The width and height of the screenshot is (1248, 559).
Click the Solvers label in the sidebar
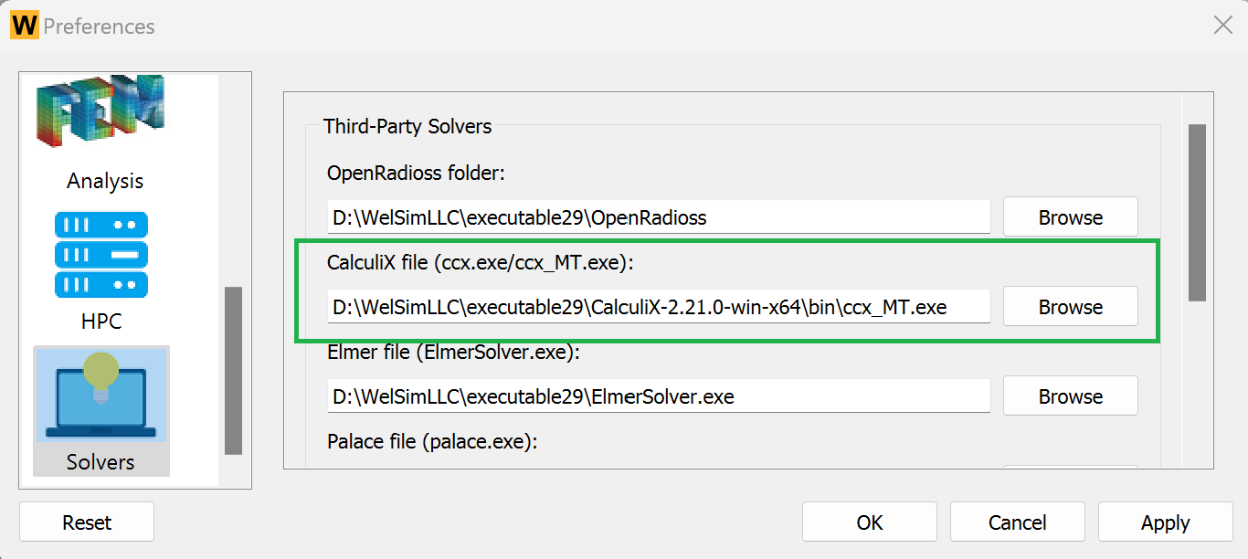tap(100, 461)
